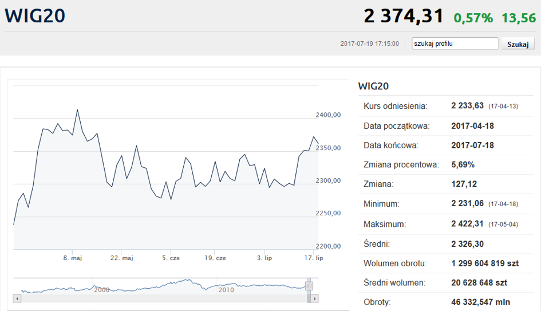Screen dimensions: 541x311
Task: Select the 19. cze axis label
Action: (x=215, y=258)
